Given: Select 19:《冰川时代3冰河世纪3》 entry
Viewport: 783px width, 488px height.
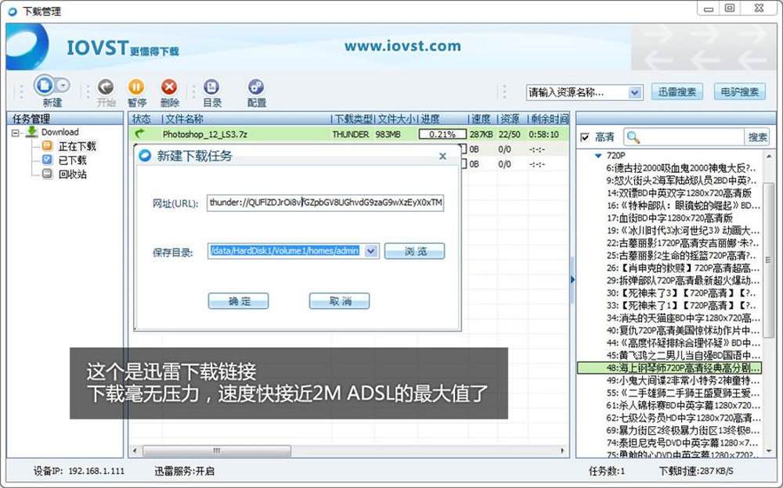Looking at the screenshot, I should point(683,231).
